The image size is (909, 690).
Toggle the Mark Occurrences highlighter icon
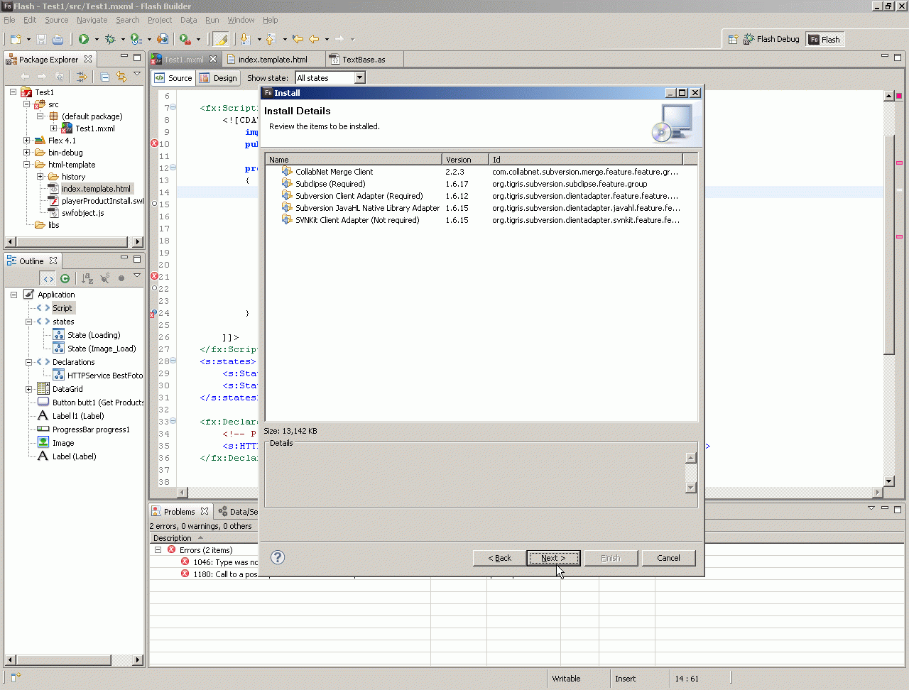tap(221, 39)
